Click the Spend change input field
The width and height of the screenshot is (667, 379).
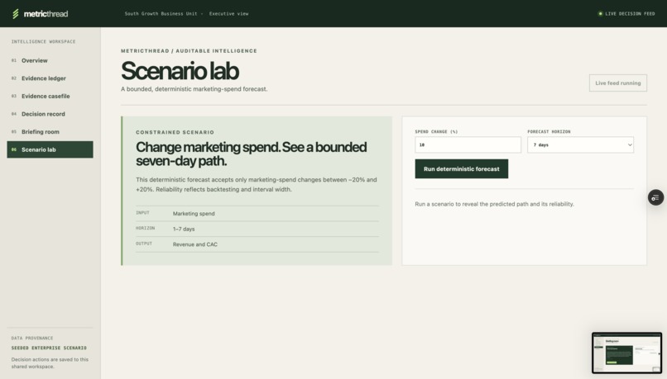pyautogui.click(x=468, y=144)
